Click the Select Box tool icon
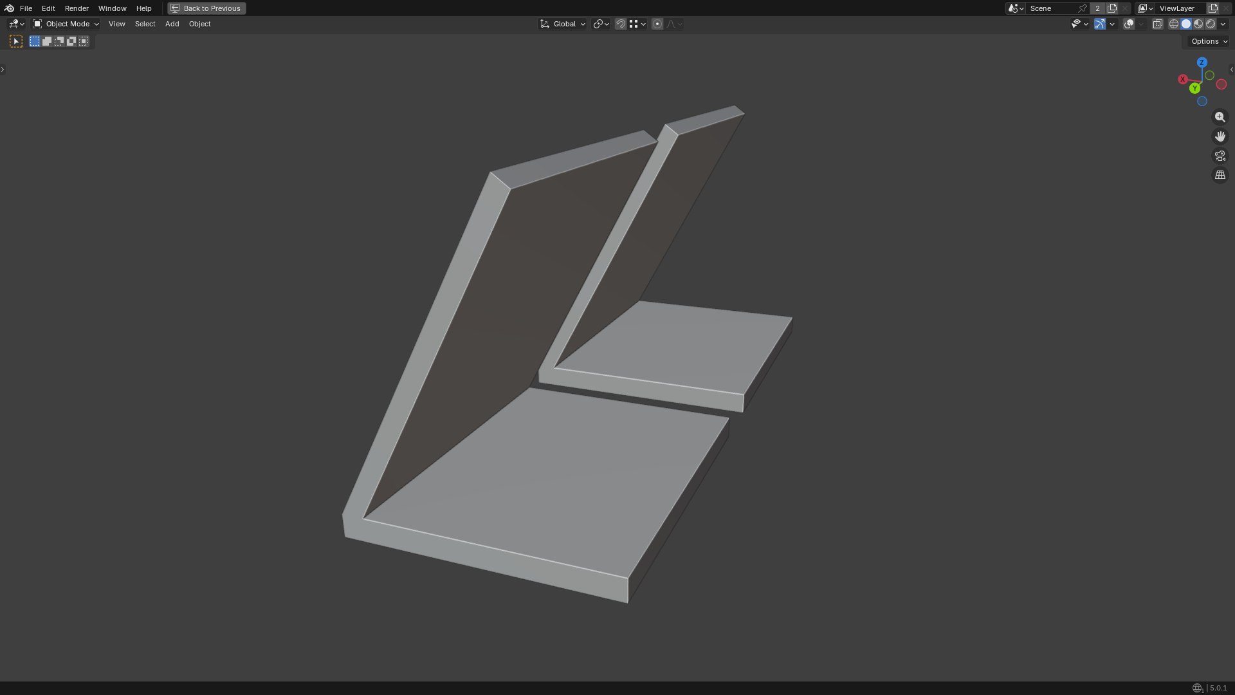Viewport: 1235px width, 695px height. point(16,41)
